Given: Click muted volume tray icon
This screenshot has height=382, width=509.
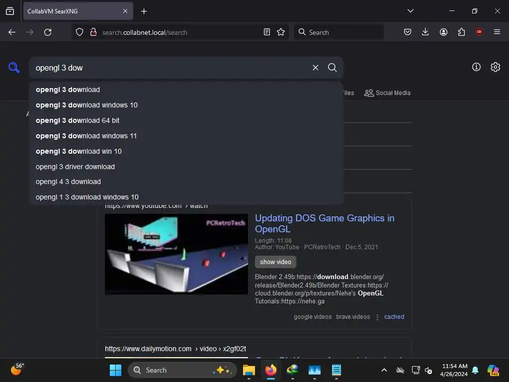Looking at the screenshot, I should tap(428, 370).
